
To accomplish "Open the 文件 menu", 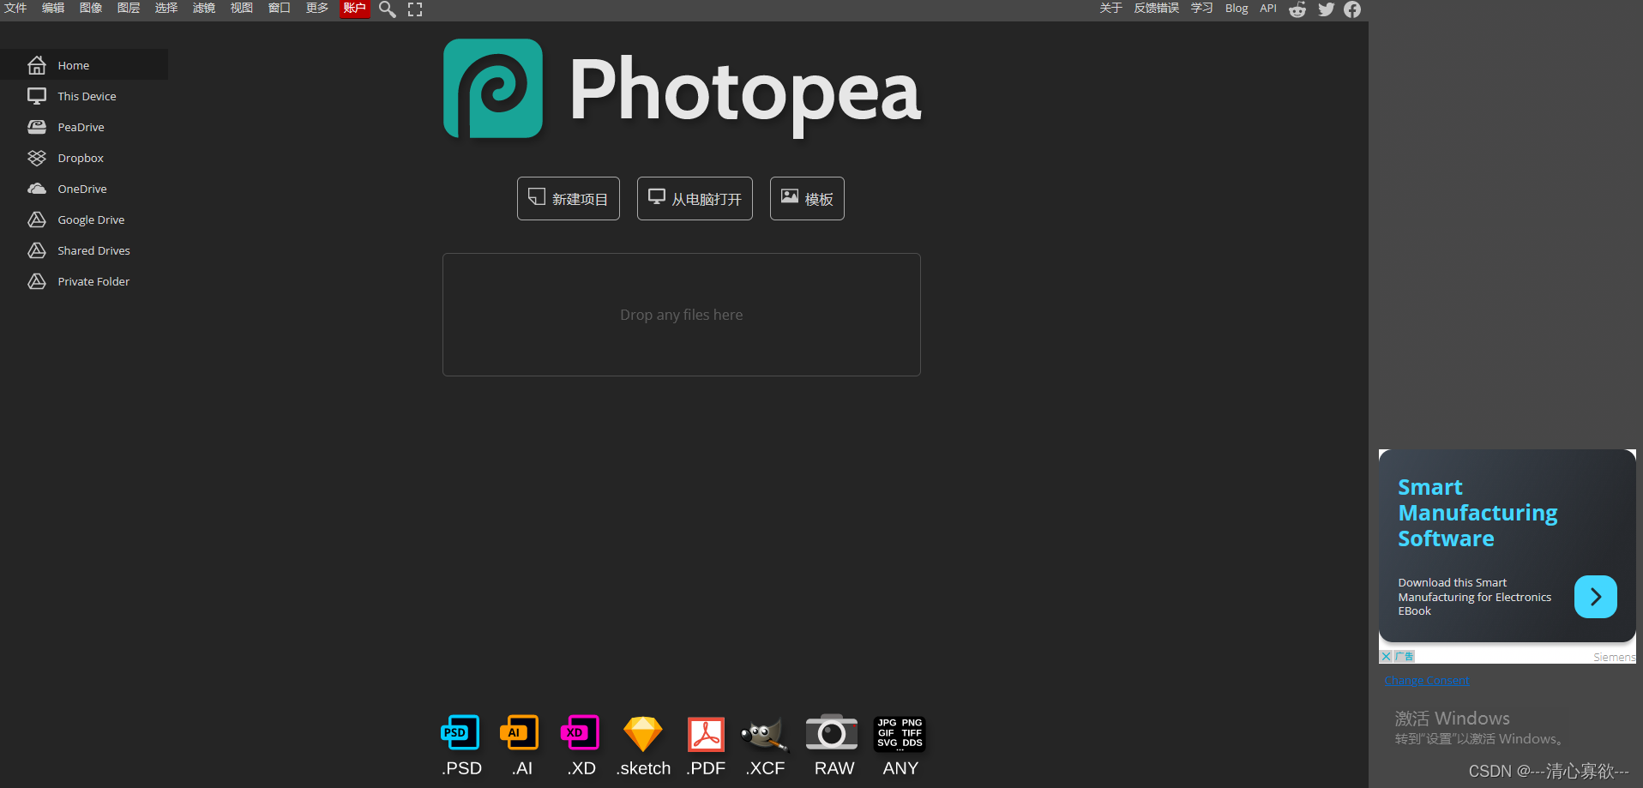I will 15,9.
